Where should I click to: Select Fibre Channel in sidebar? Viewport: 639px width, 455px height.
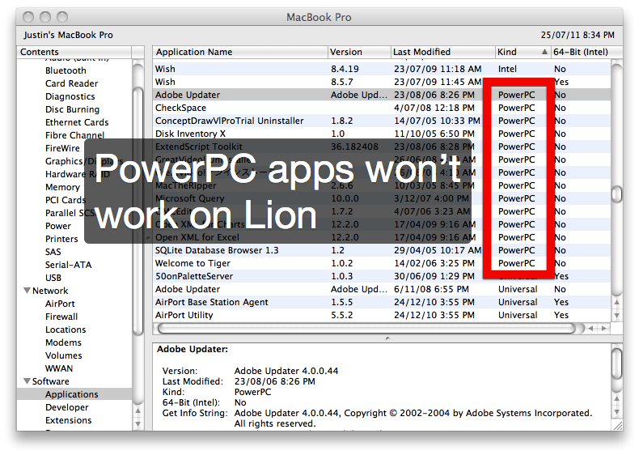[x=74, y=135]
